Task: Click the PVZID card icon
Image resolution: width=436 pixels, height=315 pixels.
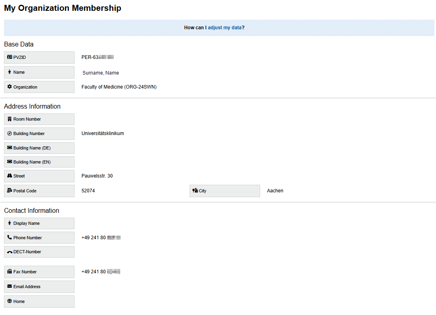Action: point(9,57)
